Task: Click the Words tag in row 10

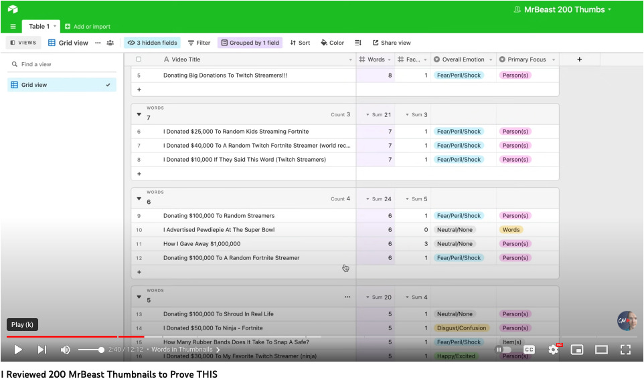Action: (511, 230)
